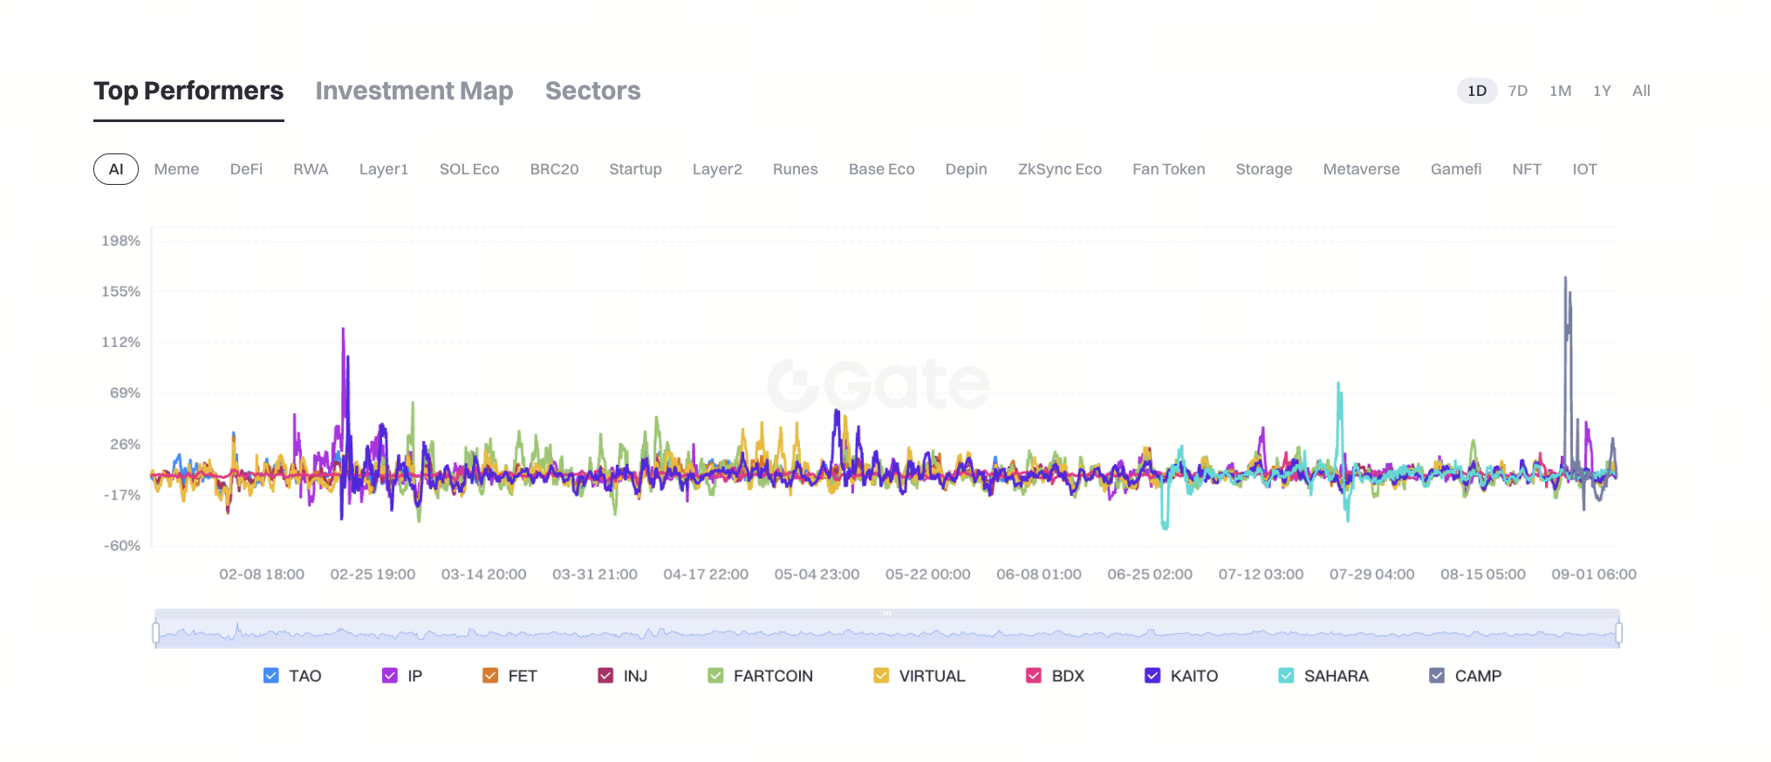Screen dimensions: 1771x762
Task: Click the left handle of range slider
Action: click(156, 632)
